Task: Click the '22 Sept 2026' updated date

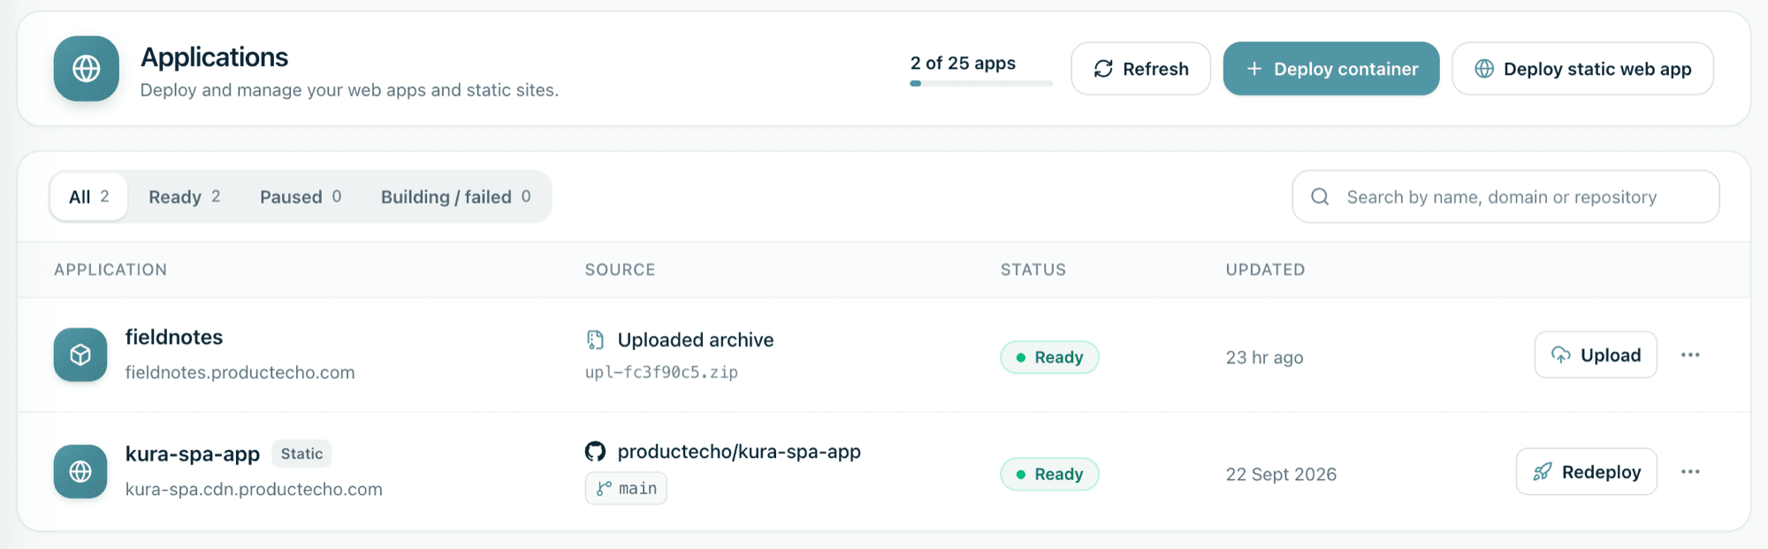Action: (1281, 474)
